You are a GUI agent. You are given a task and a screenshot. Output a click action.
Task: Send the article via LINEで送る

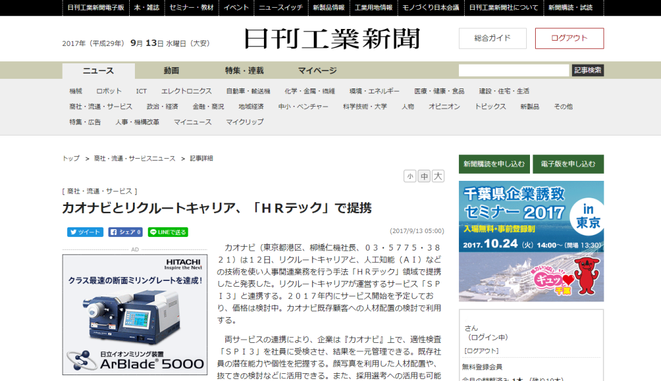click(168, 232)
